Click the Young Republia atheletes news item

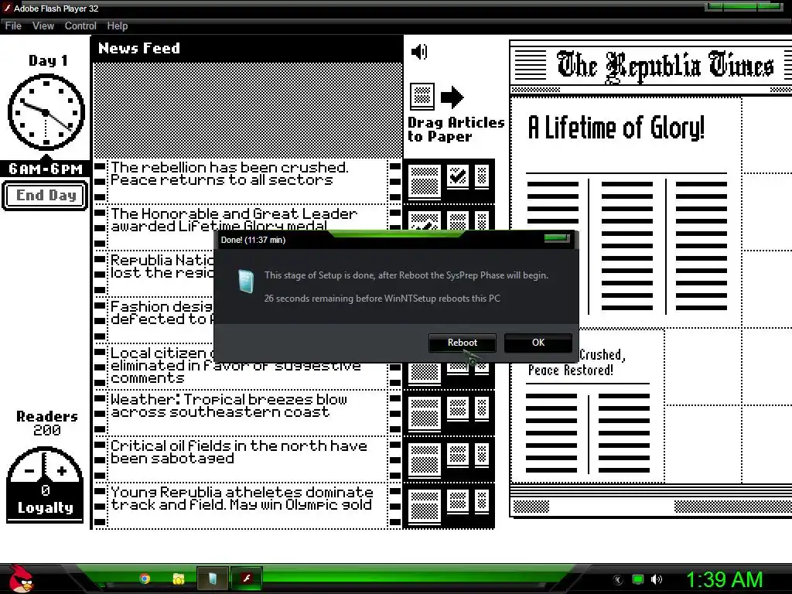[x=247, y=506]
